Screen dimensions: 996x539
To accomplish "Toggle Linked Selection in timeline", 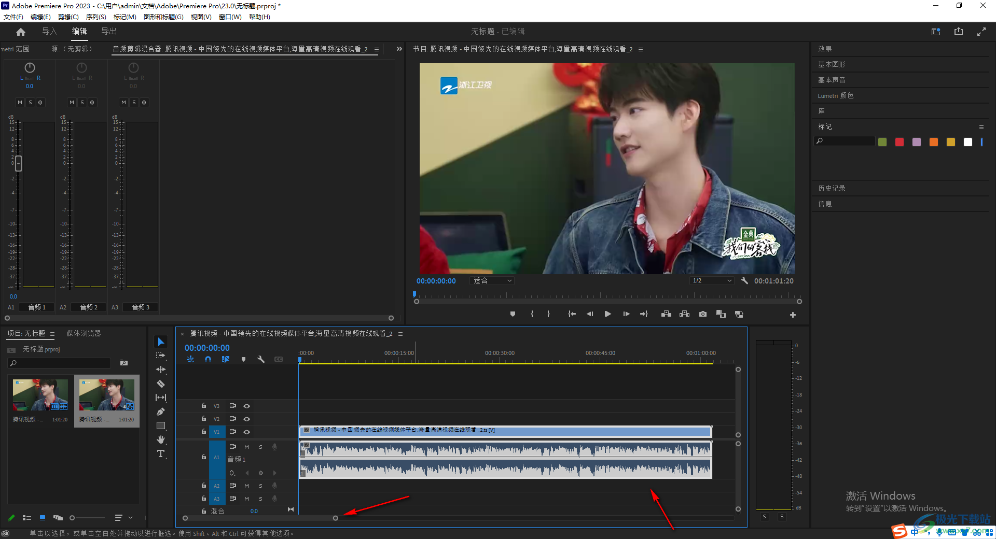I will [226, 359].
